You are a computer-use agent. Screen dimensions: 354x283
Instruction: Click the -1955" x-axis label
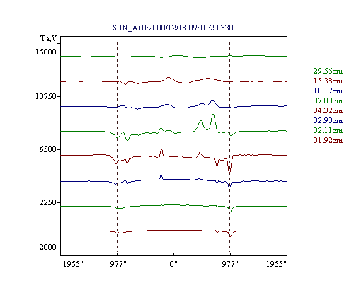tap(72, 264)
